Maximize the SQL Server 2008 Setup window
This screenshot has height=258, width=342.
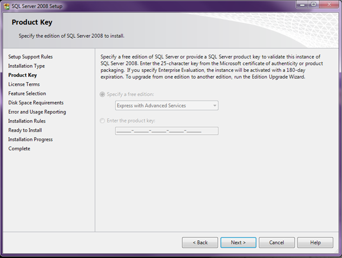pyautogui.click(x=314, y=4)
